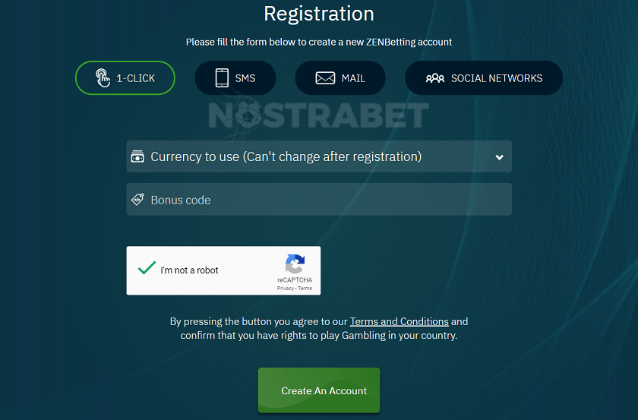Toggle the I'm not a robot checkbox

[147, 269]
